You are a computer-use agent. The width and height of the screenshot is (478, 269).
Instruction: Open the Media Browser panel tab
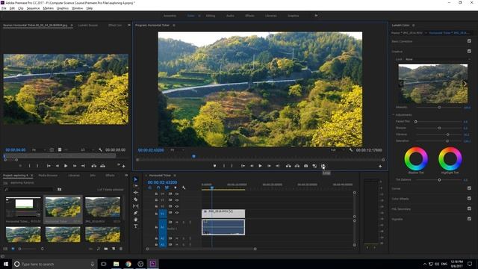(x=48, y=176)
